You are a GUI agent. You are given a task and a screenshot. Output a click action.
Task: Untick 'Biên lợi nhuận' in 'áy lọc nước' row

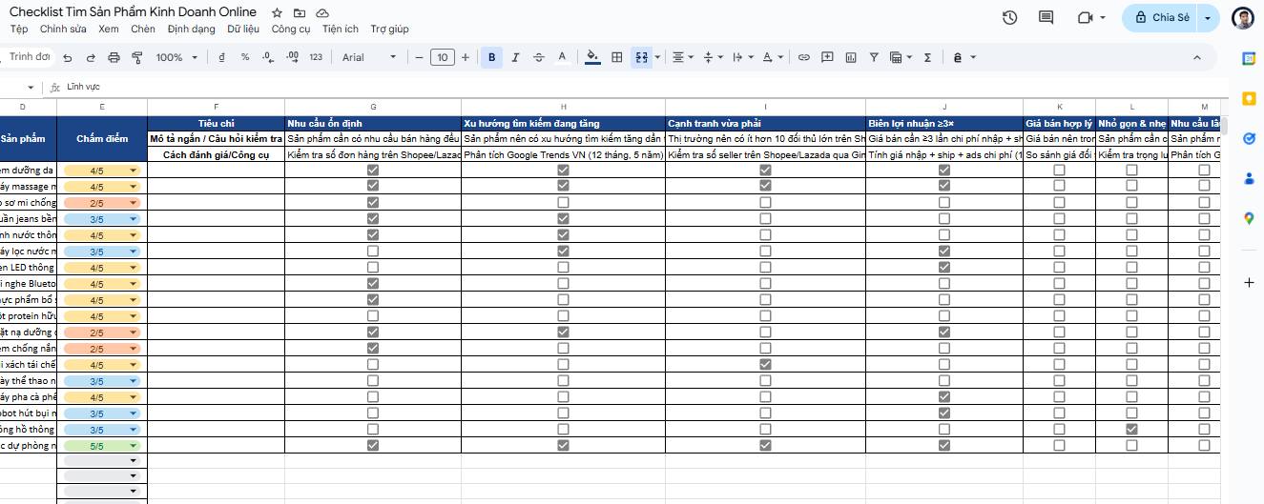click(x=944, y=252)
